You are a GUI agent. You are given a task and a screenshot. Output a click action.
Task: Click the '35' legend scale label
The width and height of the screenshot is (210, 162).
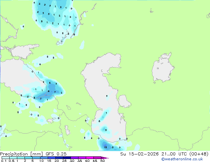79,161
